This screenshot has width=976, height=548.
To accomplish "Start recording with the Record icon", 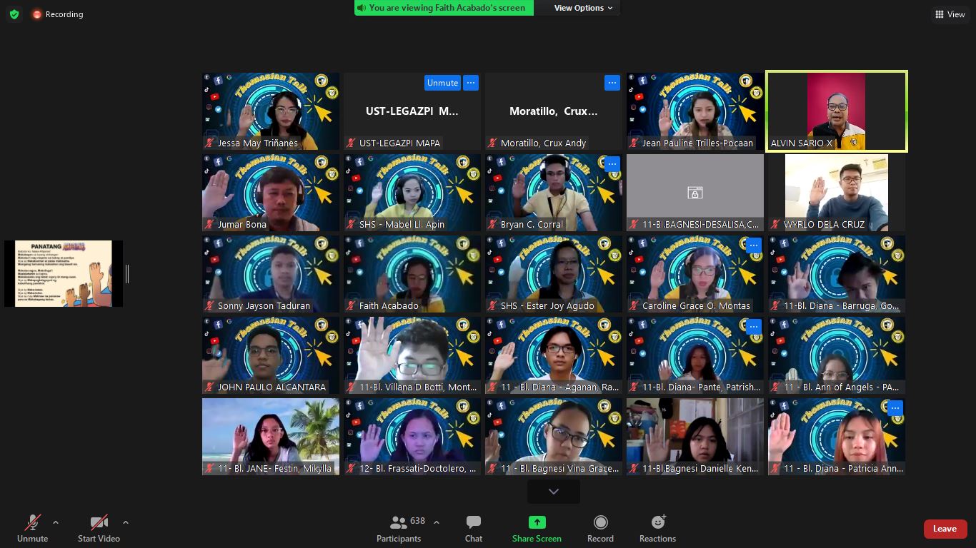I will (600, 529).
